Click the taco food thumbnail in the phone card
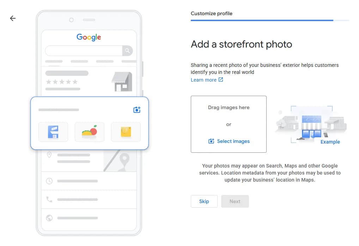 [x=90, y=132]
